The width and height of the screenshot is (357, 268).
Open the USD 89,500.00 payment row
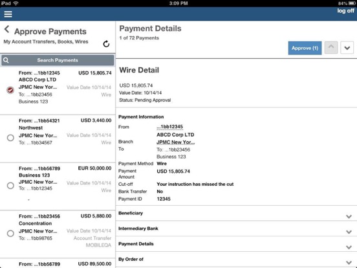point(58,263)
